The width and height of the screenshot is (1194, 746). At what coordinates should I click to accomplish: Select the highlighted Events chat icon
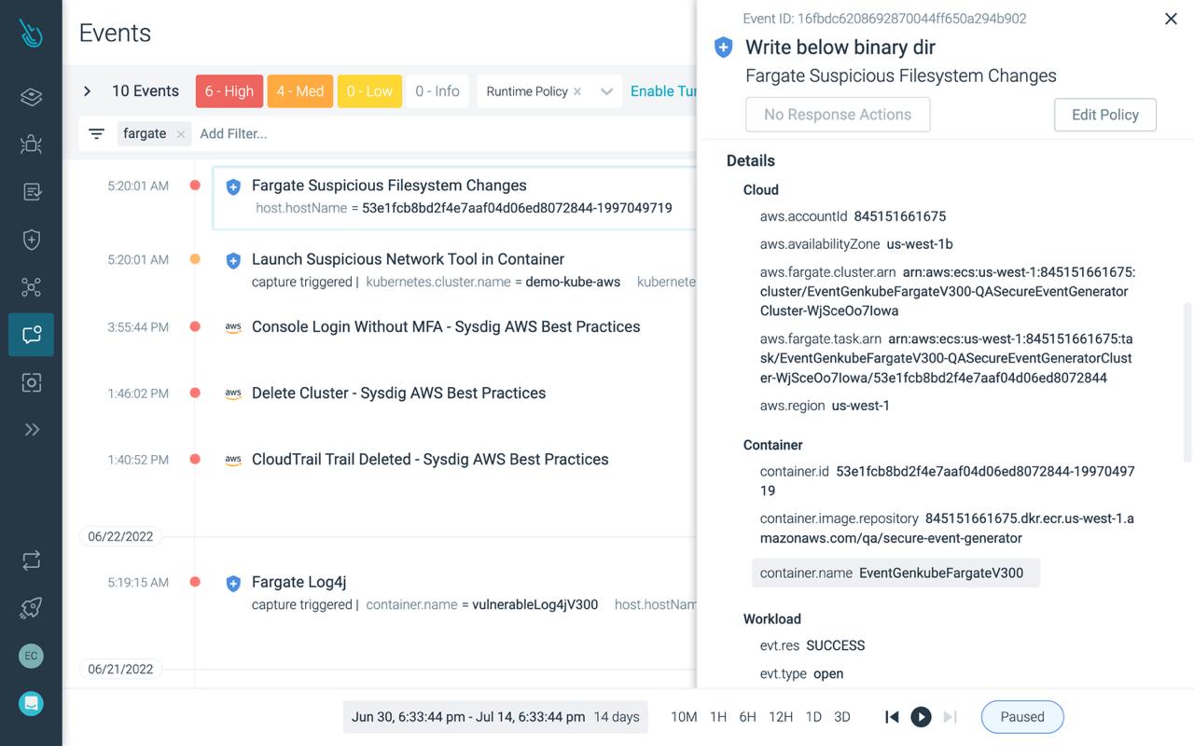pos(31,335)
